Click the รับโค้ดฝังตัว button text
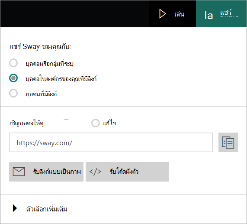This screenshot has height=224, width=247. click(x=124, y=172)
